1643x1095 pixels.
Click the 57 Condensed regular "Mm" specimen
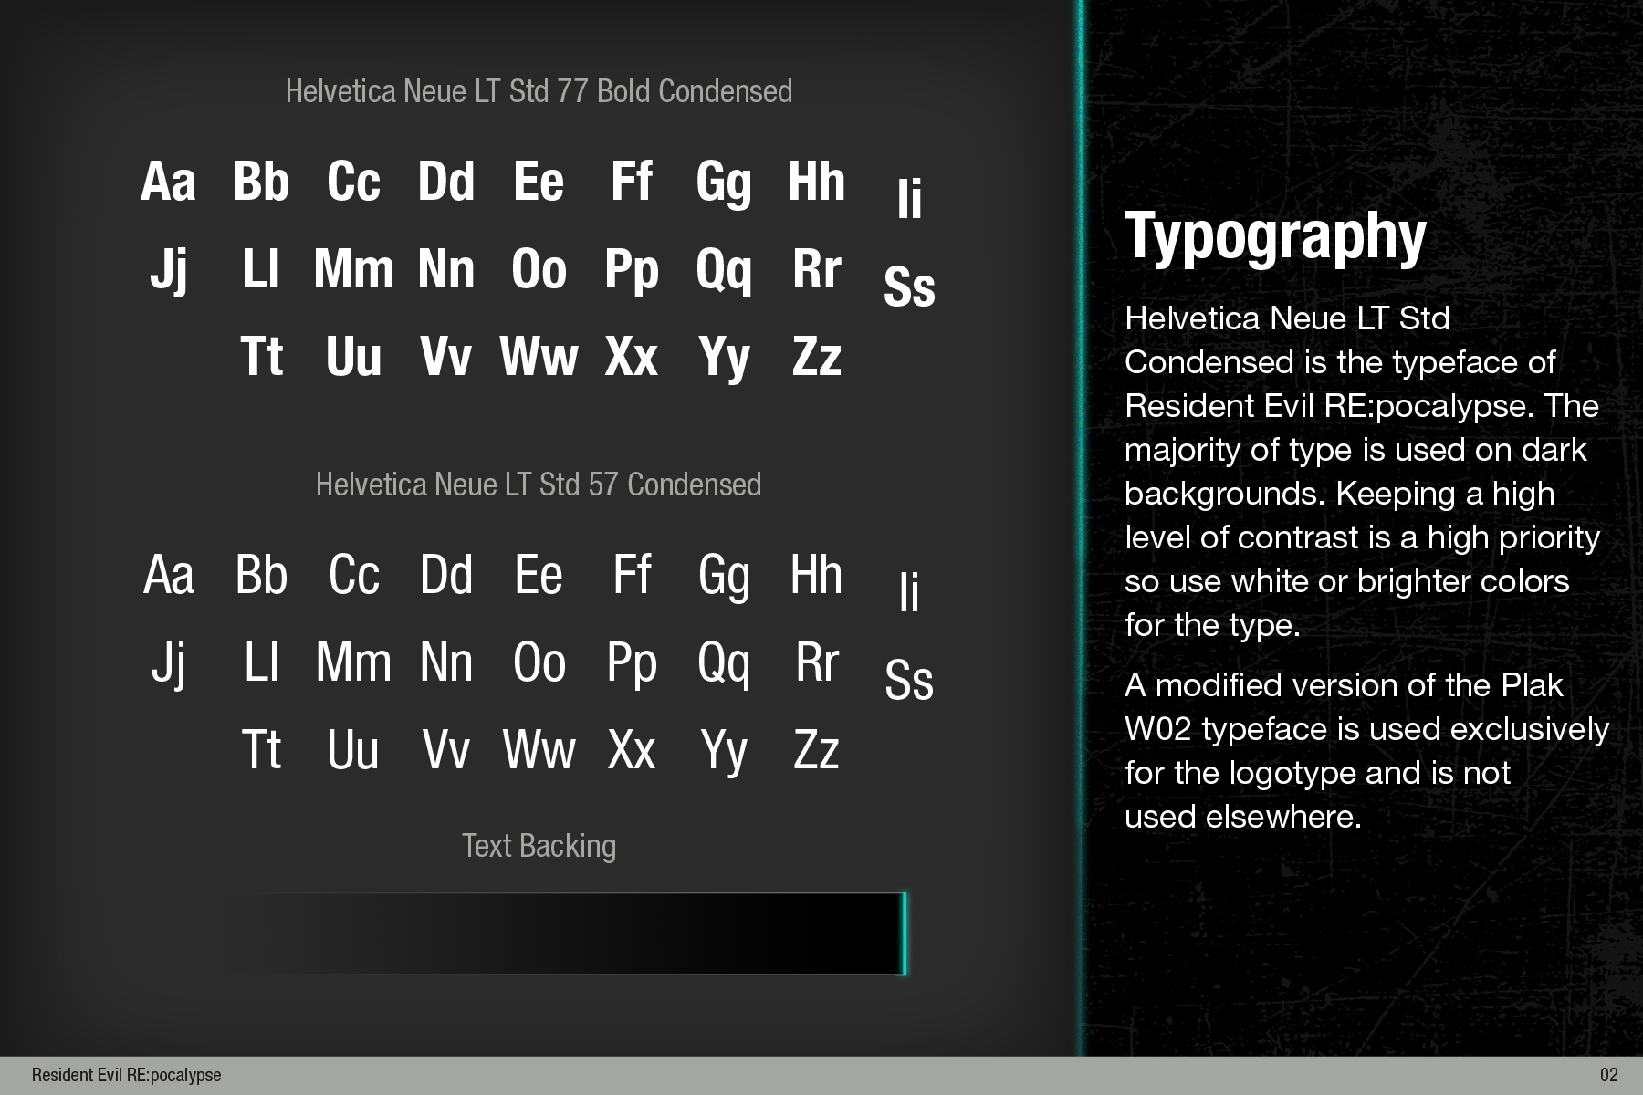(x=353, y=662)
